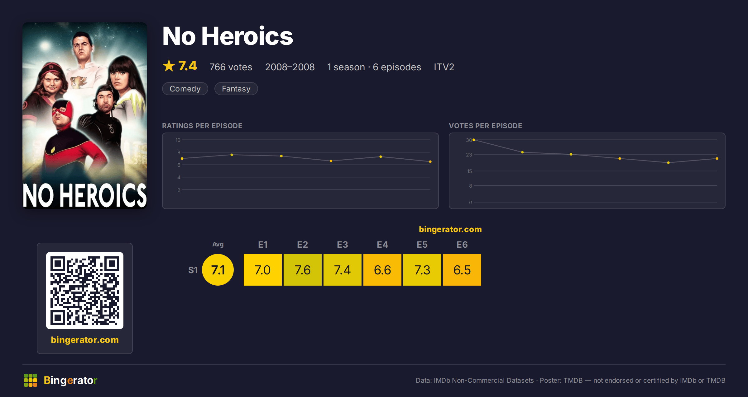Click the E1 rating tile 7.0
The image size is (748, 397).
click(263, 270)
